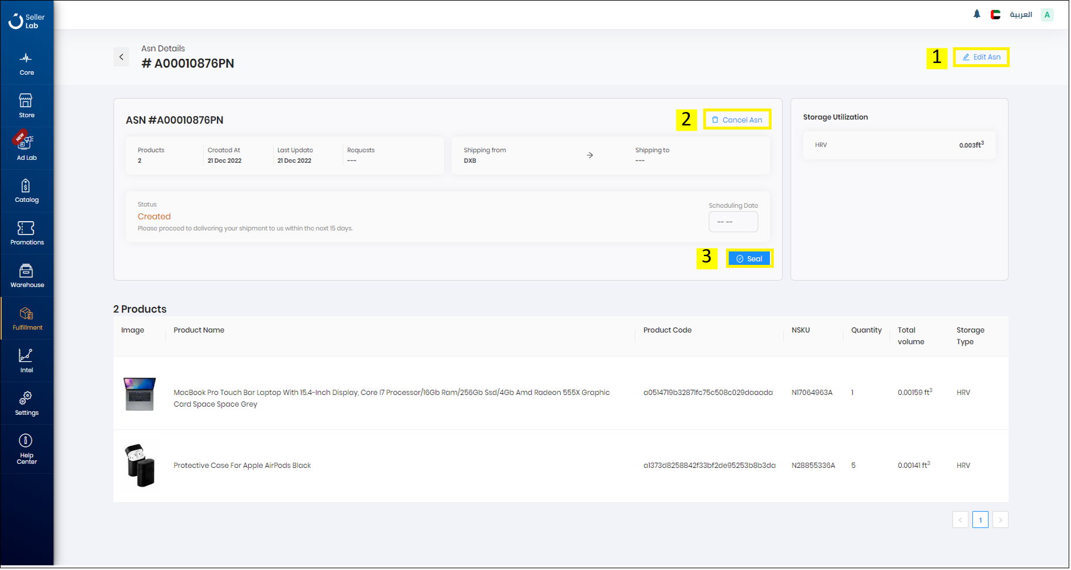Open the Core section in sidebar

coord(26,63)
